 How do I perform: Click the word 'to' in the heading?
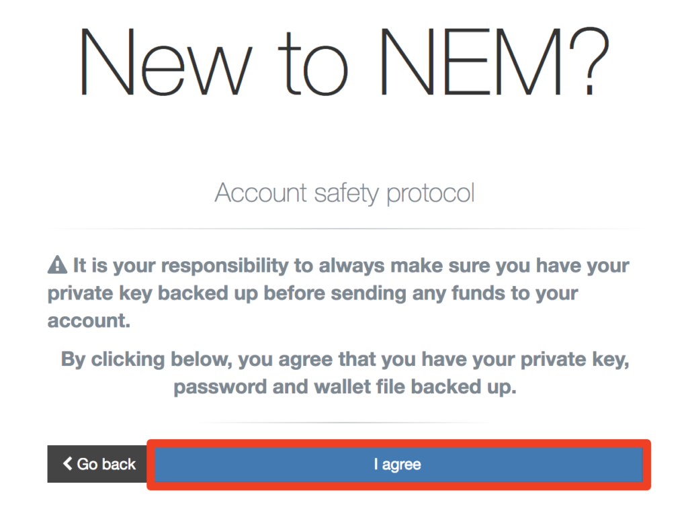tap(314, 64)
